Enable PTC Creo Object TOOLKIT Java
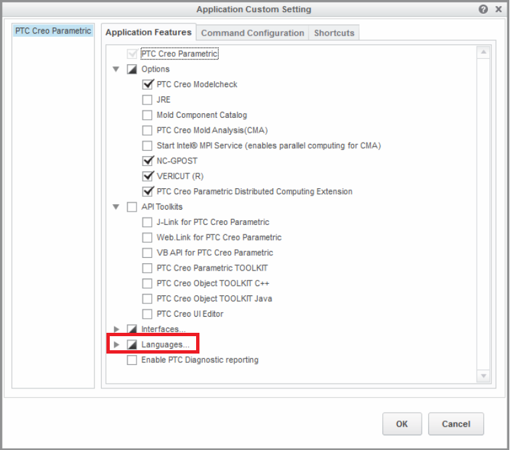510x450 pixels. tap(147, 299)
